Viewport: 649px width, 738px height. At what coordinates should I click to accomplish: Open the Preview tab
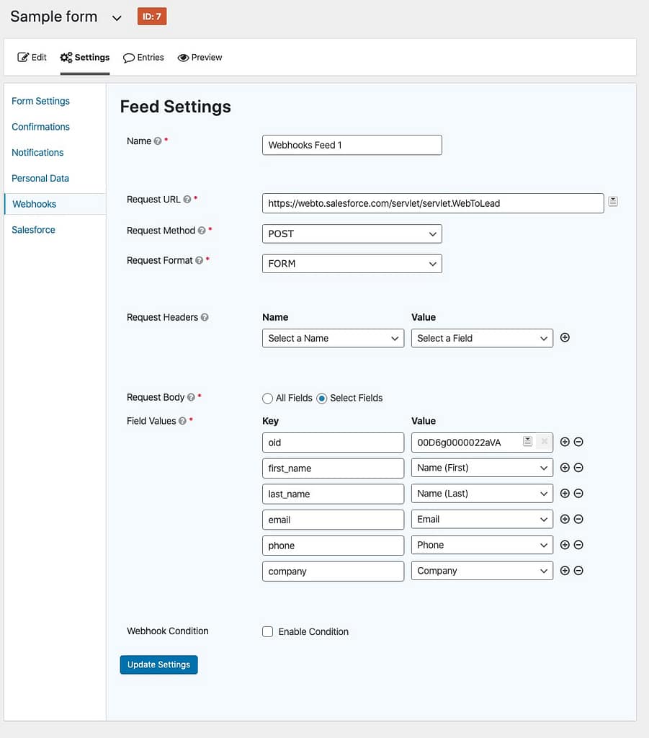pos(200,57)
